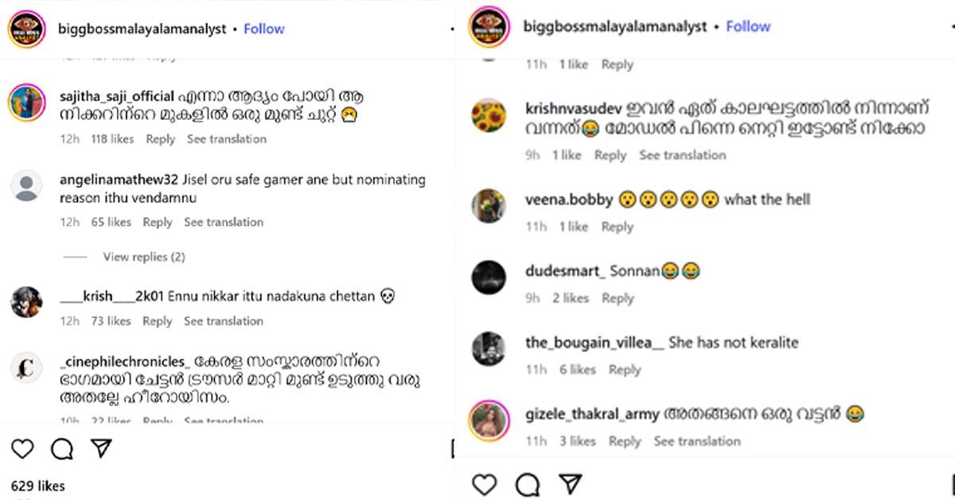The image size is (955, 500).
Task: Share the left post via paper plane
Action: point(101,449)
